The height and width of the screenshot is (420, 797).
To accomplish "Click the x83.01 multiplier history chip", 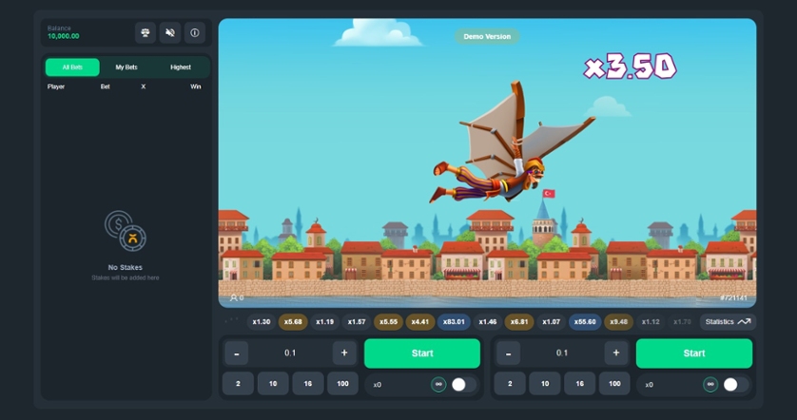I will 454,322.
